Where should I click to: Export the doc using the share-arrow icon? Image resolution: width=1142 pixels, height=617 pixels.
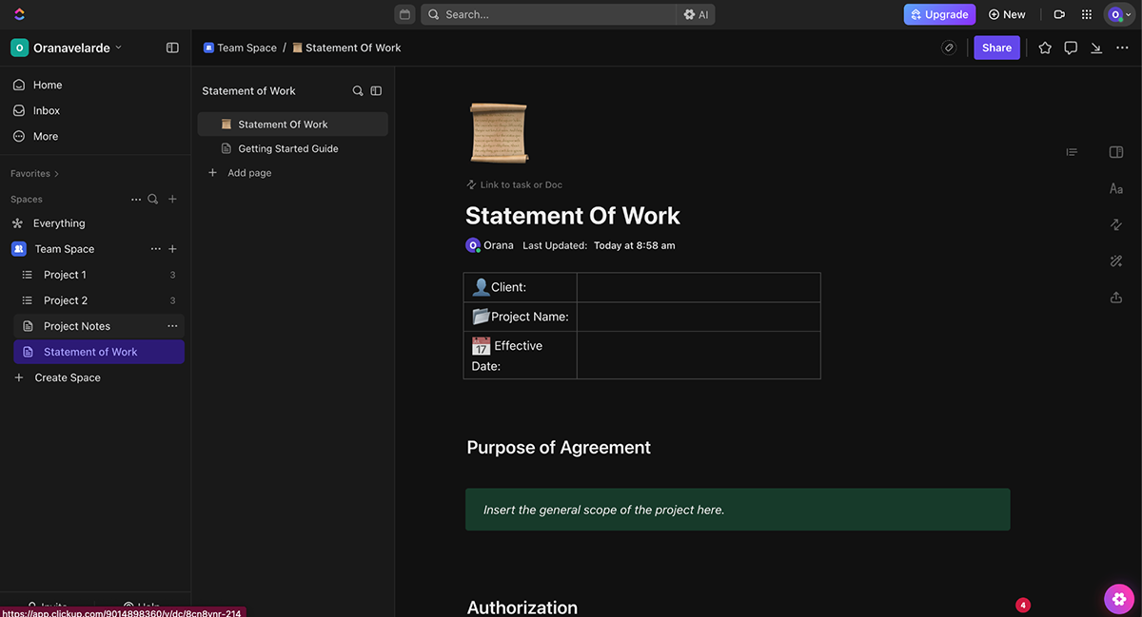(1115, 297)
